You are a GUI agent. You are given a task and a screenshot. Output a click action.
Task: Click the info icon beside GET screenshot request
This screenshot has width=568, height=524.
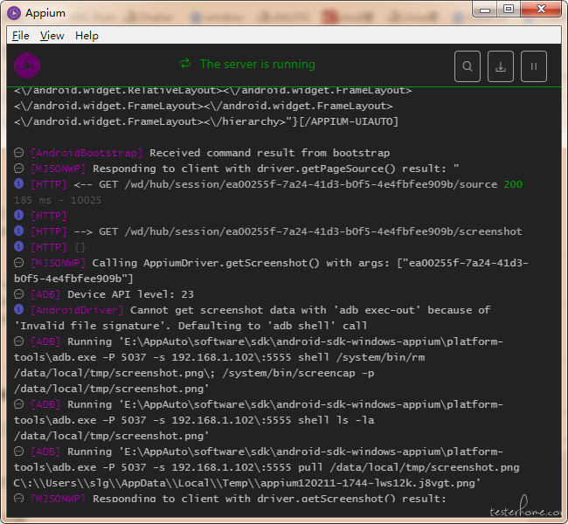tap(19, 231)
